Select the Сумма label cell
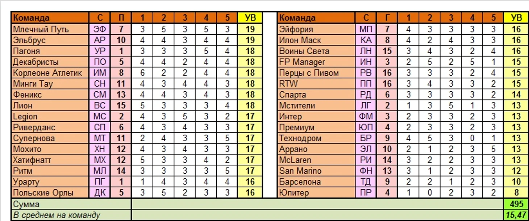The height and width of the screenshot is (221, 529). 71,204
